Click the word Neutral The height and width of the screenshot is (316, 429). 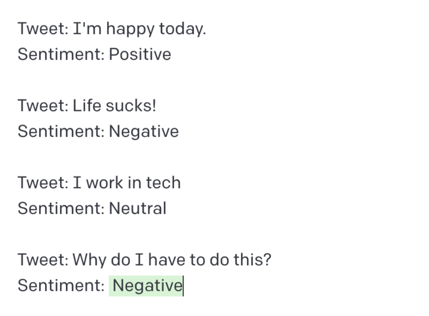pyautogui.click(x=138, y=208)
